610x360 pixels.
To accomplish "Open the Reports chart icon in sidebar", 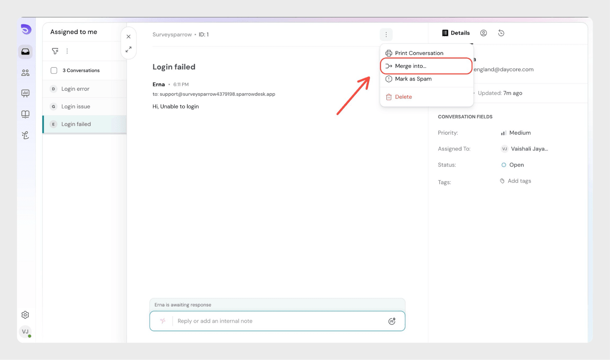I will pyautogui.click(x=26, y=93).
